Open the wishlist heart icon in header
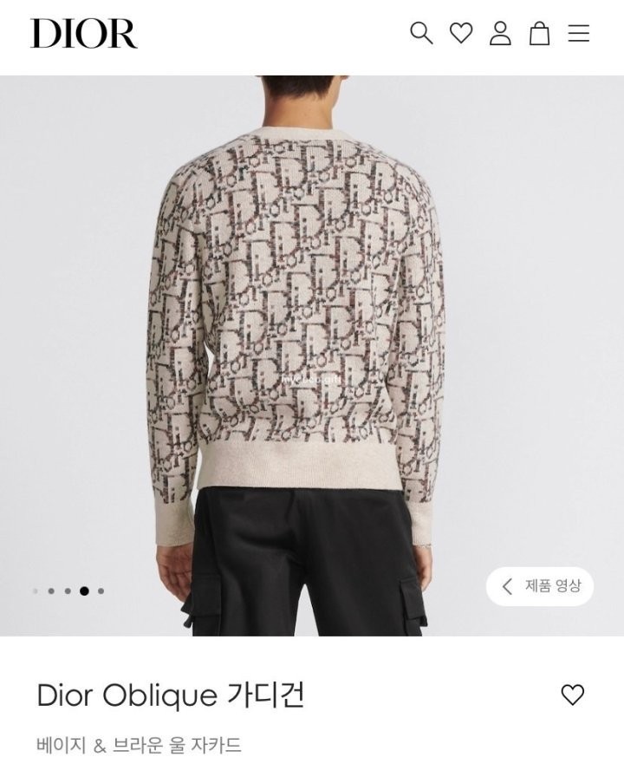This screenshot has height=757, width=624. [461, 33]
